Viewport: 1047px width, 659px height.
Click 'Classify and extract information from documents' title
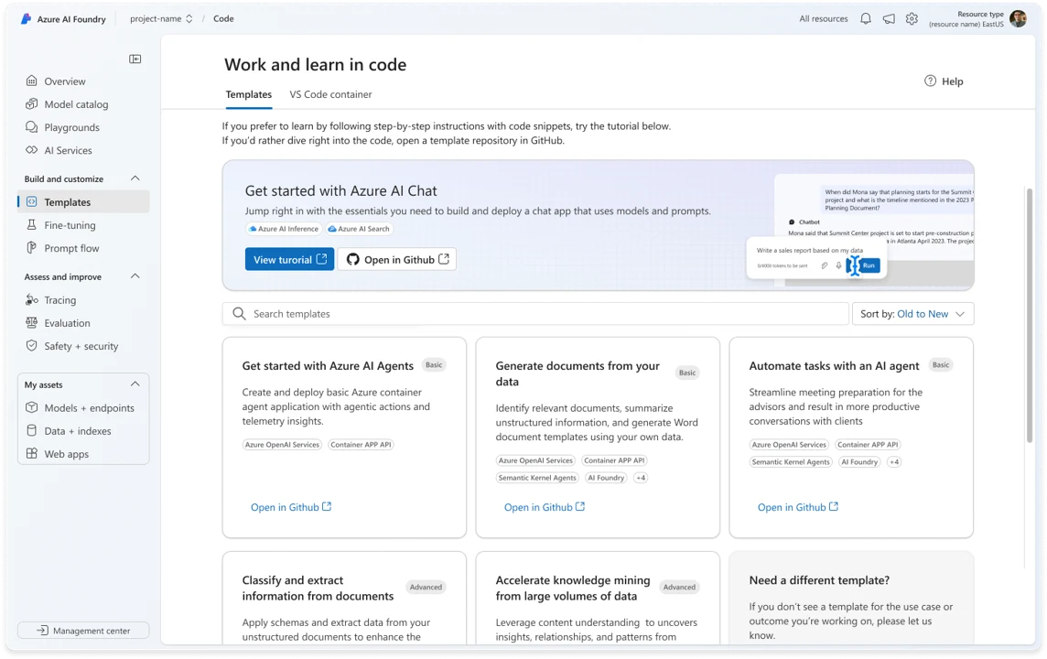tap(318, 588)
